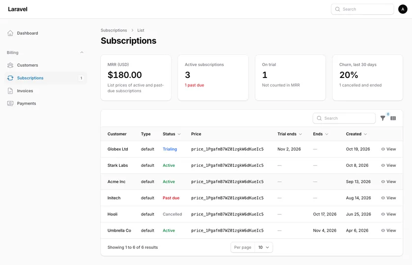
Task: View the Hooli subscription
Action: pos(388,214)
